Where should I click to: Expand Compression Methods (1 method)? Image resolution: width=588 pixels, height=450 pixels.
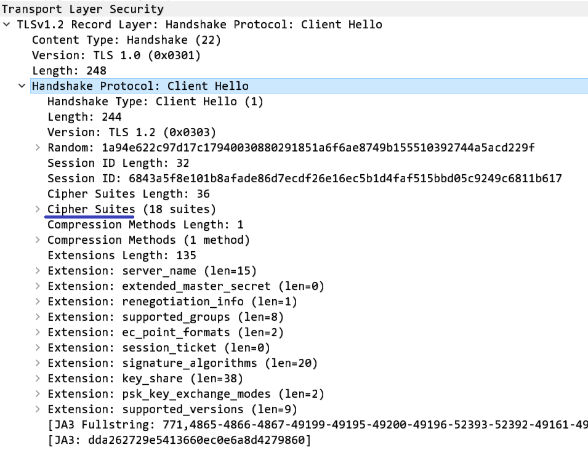click(38, 240)
